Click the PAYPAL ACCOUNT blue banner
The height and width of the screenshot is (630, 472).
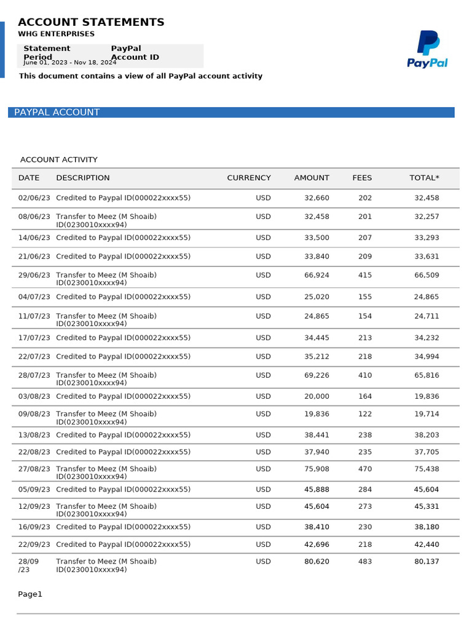pos(231,112)
